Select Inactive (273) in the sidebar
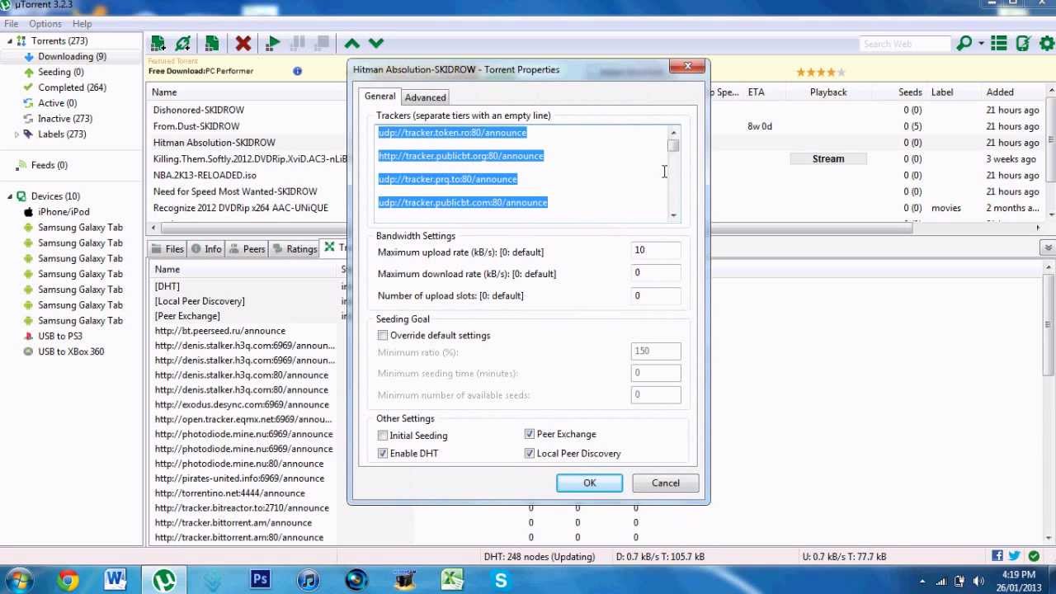 64,119
